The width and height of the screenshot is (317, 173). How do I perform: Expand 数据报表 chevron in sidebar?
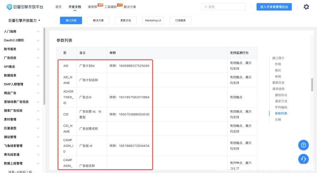38,76
